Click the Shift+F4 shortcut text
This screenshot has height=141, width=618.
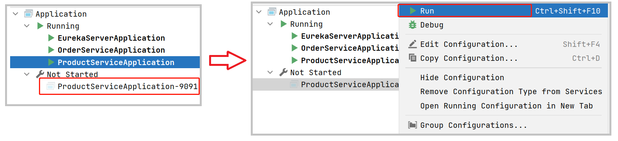coord(581,44)
